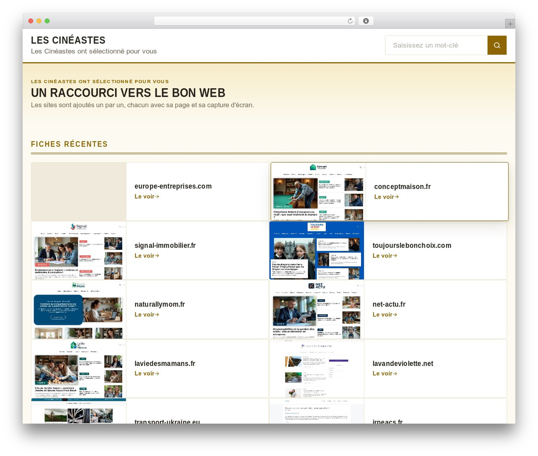The image size is (538, 456).
Task: Click 'Le voir' under net-actu.fr
Action: point(385,315)
